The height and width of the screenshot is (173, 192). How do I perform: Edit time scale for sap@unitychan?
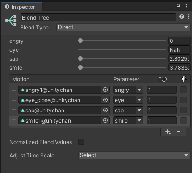coord(162,110)
